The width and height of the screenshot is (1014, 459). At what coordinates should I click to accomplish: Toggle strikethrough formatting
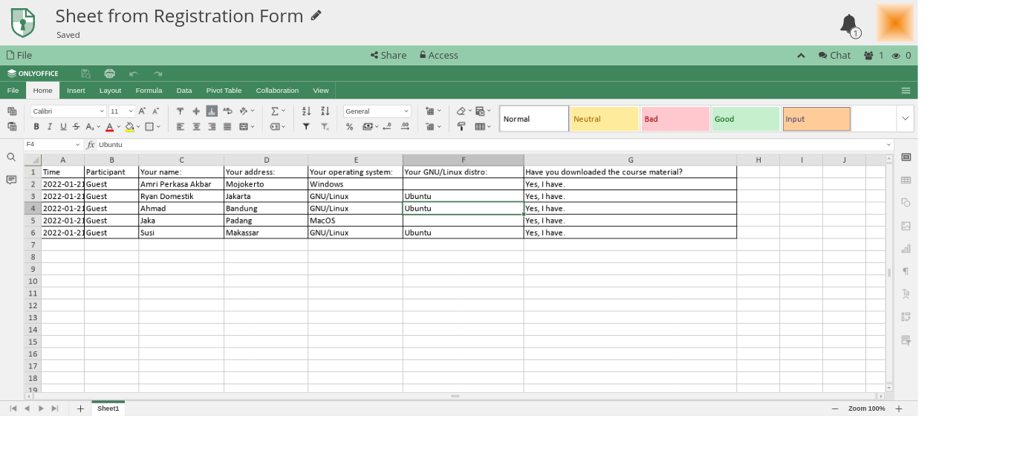tap(77, 127)
